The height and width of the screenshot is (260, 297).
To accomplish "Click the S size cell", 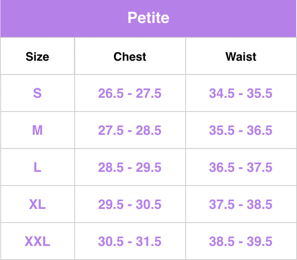I will (37, 93).
